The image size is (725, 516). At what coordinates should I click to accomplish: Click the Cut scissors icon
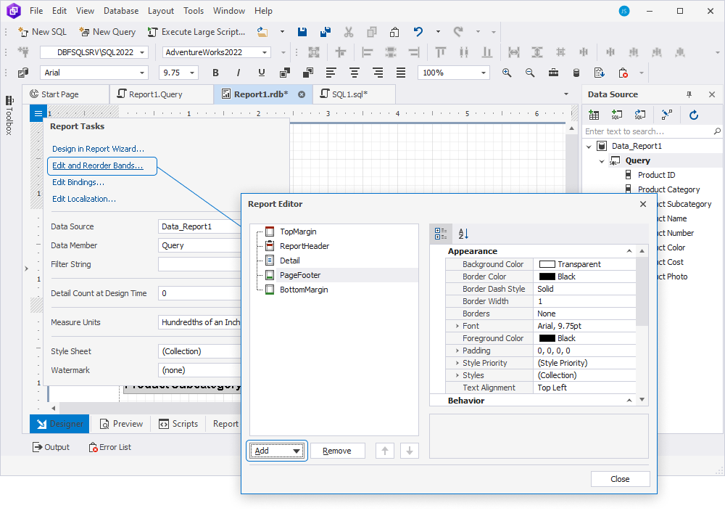[349, 32]
